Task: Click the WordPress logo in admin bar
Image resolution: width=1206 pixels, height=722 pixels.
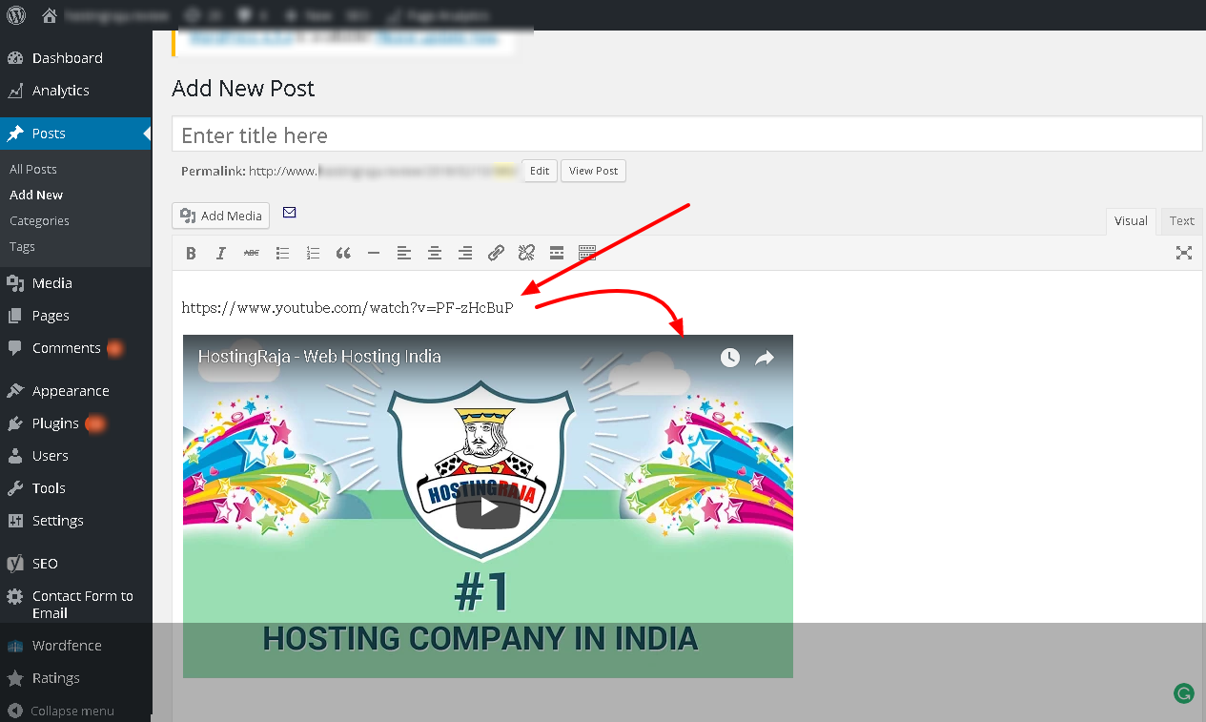Action: [x=16, y=15]
